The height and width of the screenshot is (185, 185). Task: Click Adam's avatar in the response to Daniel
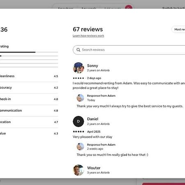[x=80, y=147]
